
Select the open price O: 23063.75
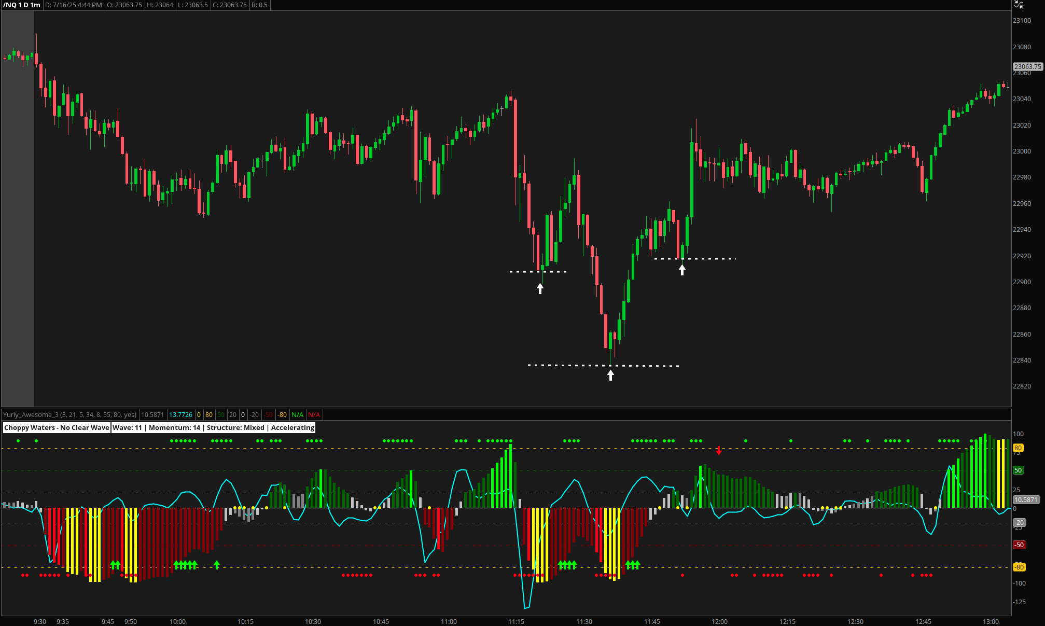(124, 5)
